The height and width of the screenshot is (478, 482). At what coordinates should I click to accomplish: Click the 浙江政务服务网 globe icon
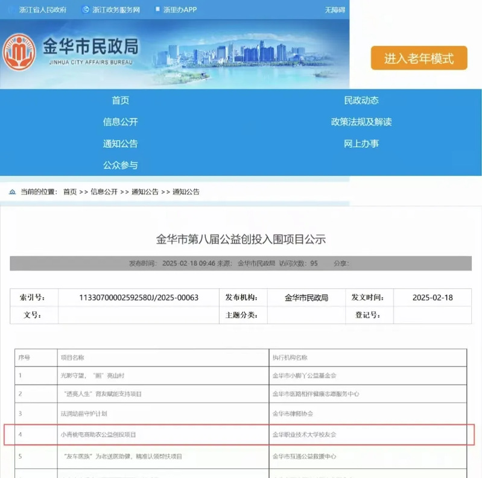coord(85,10)
